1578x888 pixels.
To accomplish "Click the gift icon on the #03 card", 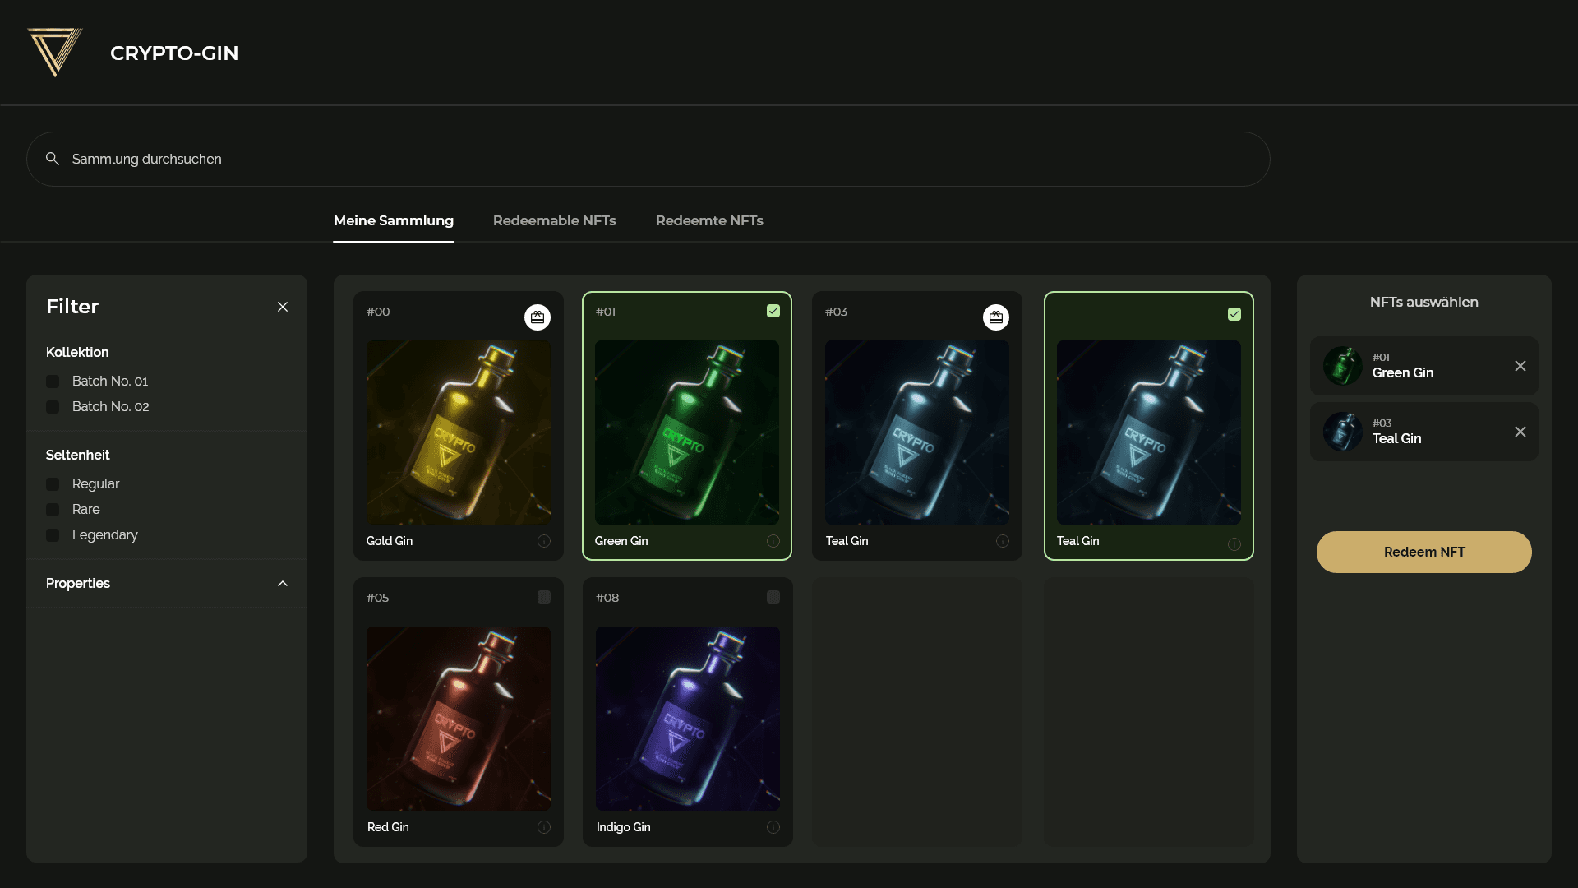I will [x=996, y=317].
